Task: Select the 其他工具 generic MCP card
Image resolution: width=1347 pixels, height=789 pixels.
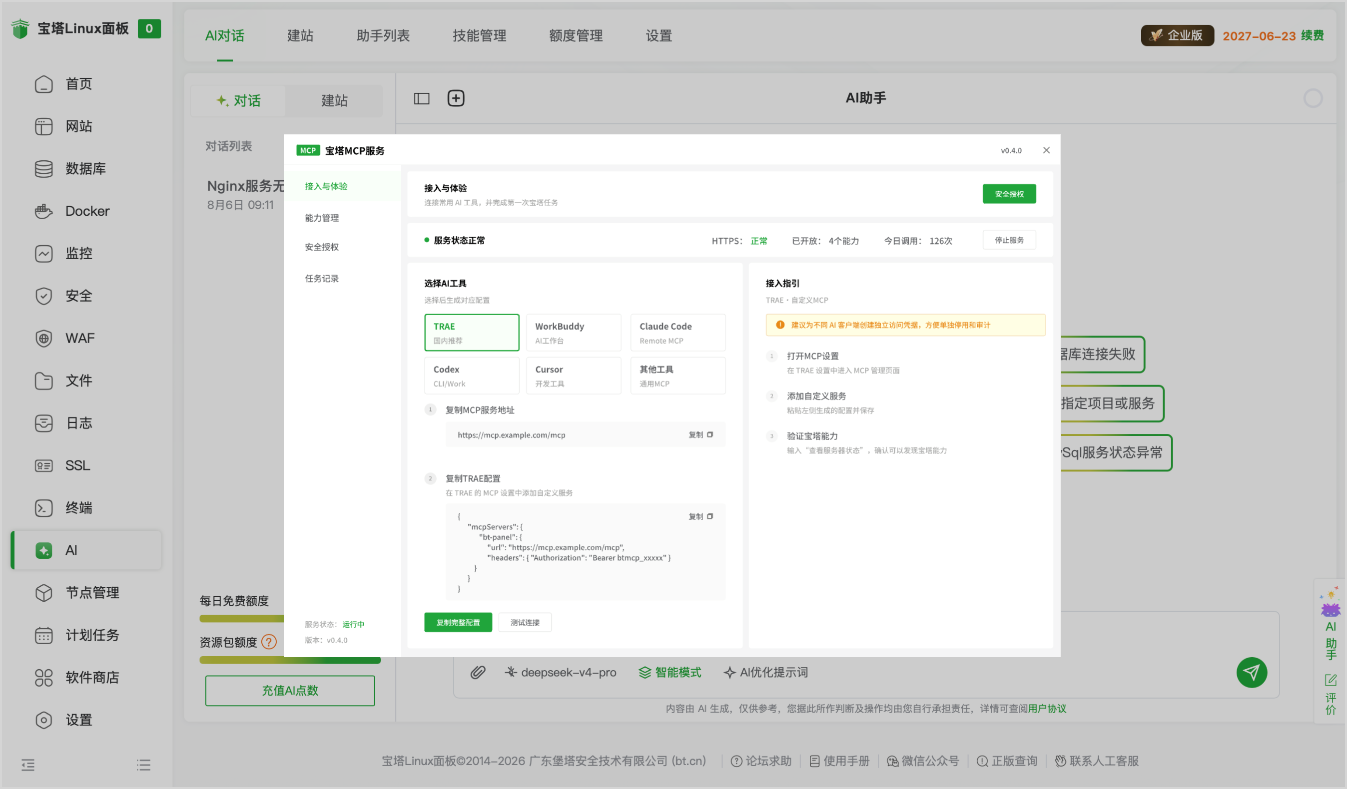Action: pyautogui.click(x=678, y=376)
